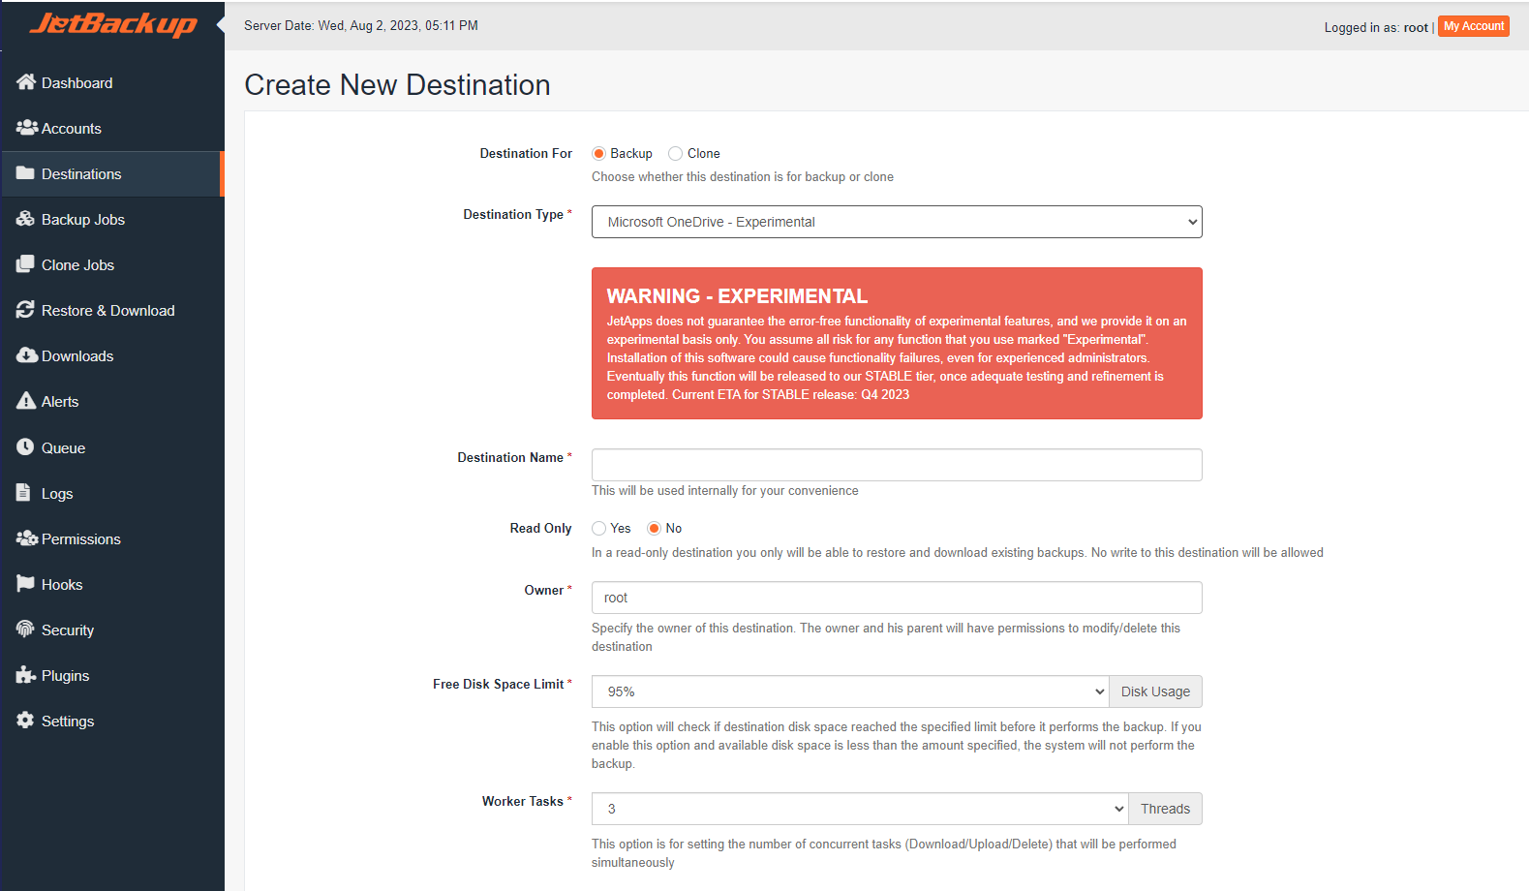The height and width of the screenshot is (891, 1529).
Task: Open the Security menu text
Action: (x=68, y=630)
